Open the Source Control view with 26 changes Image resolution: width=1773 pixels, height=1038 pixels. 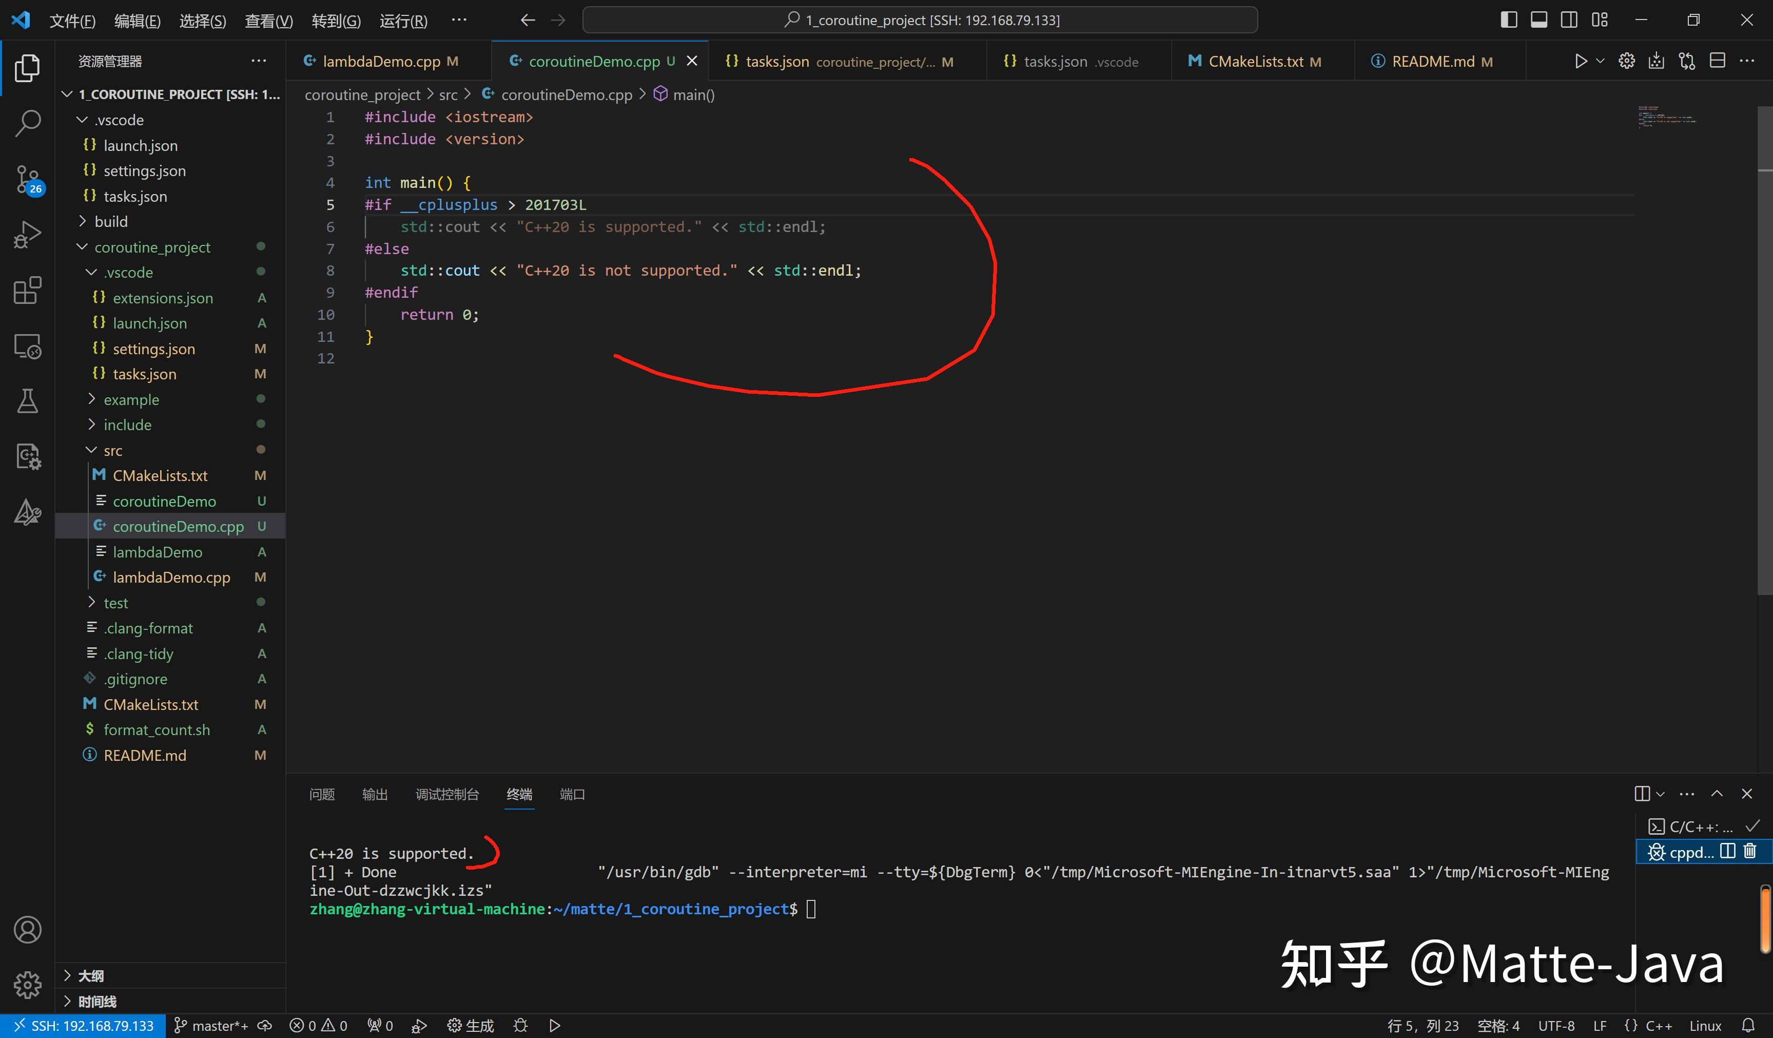click(x=27, y=180)
